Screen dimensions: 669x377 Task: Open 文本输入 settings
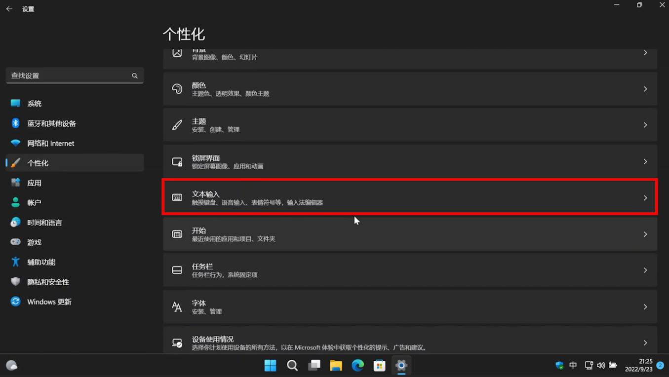click(x=410, y=197)
